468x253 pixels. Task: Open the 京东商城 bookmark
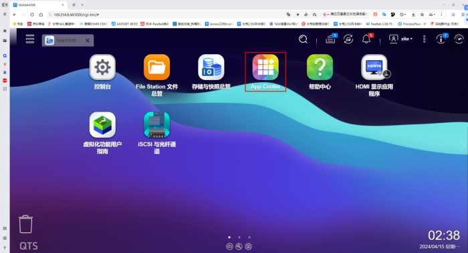coord(36,24)
